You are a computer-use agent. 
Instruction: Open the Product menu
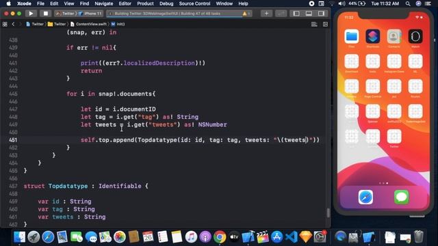click(145, 3)
